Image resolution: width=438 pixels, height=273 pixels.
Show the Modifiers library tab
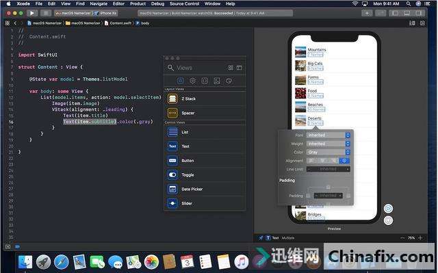pyautogui.click(x=192, y=81)
